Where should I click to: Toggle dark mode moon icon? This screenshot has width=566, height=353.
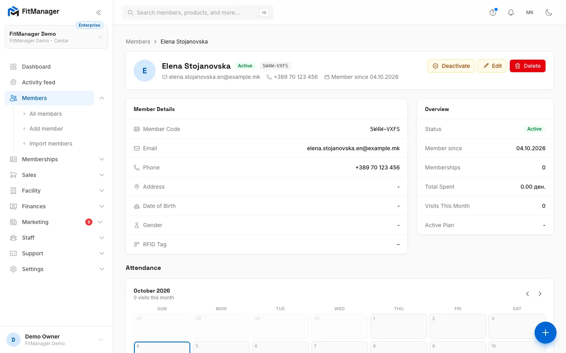coord(549,13)
